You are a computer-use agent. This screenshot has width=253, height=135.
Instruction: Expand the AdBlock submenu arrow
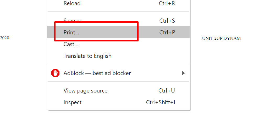[183, 73]
